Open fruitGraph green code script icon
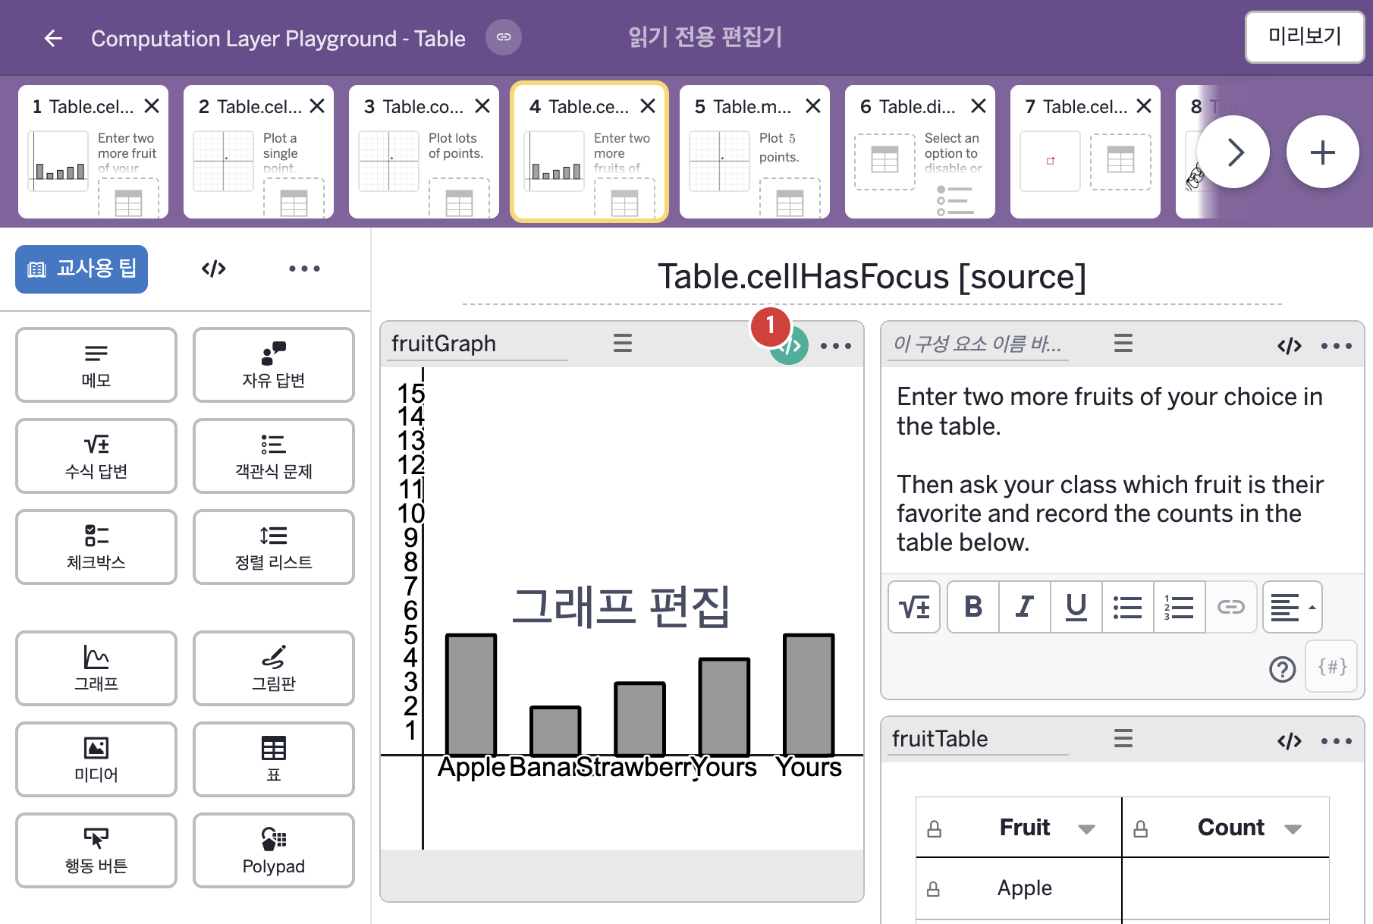Image resolution: width=1373 pixels, height=924 pixels. pos(790,346)
